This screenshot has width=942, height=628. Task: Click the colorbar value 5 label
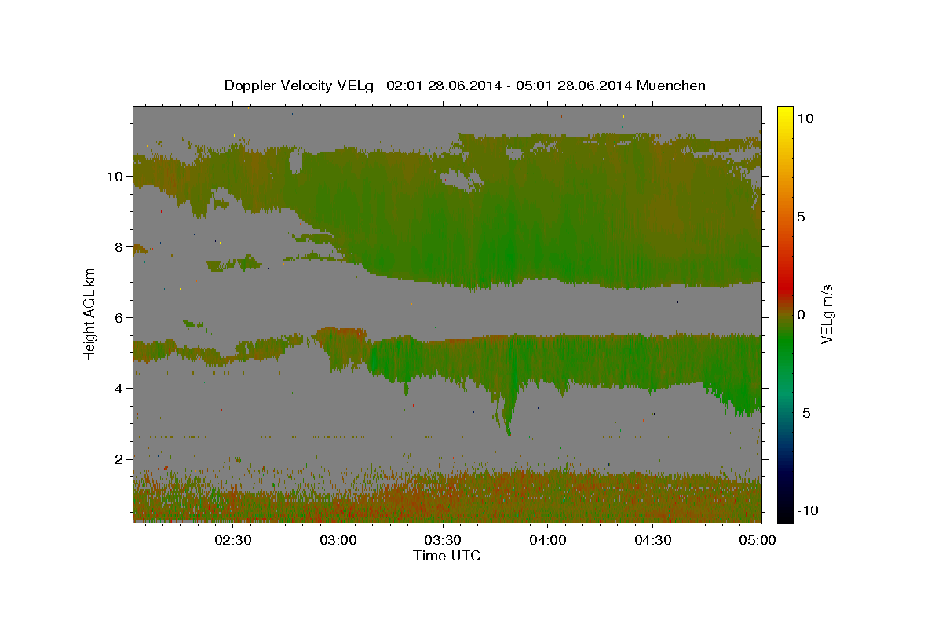[x=801, y=217]
